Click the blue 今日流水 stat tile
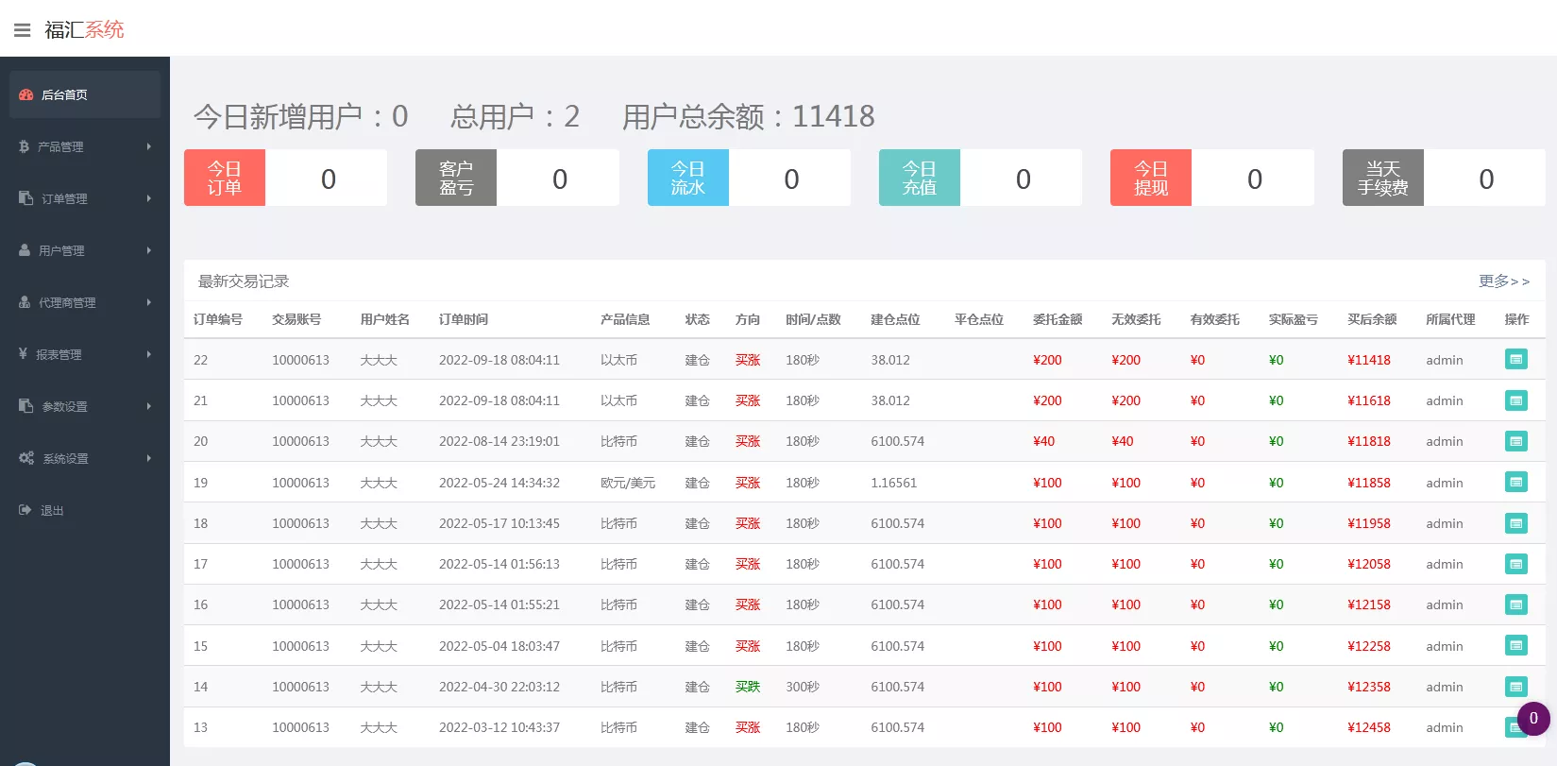1557x766 pixels. 687,178
